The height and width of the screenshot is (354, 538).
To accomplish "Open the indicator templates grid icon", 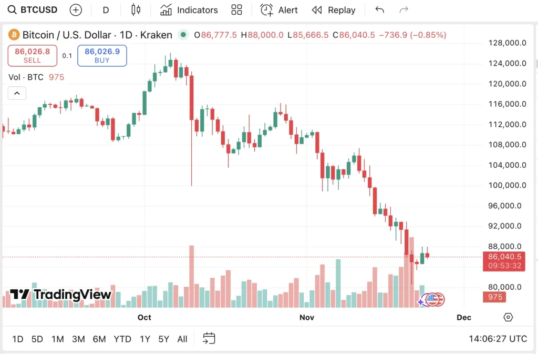I will tap(236, 9).
